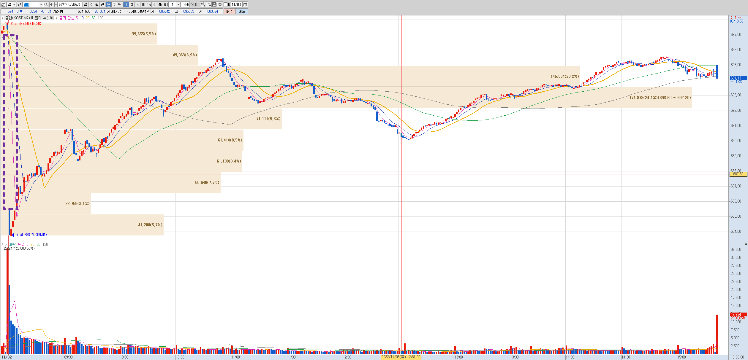Click the save chart disk icon
748x360 pixels.
click(214, 4)
